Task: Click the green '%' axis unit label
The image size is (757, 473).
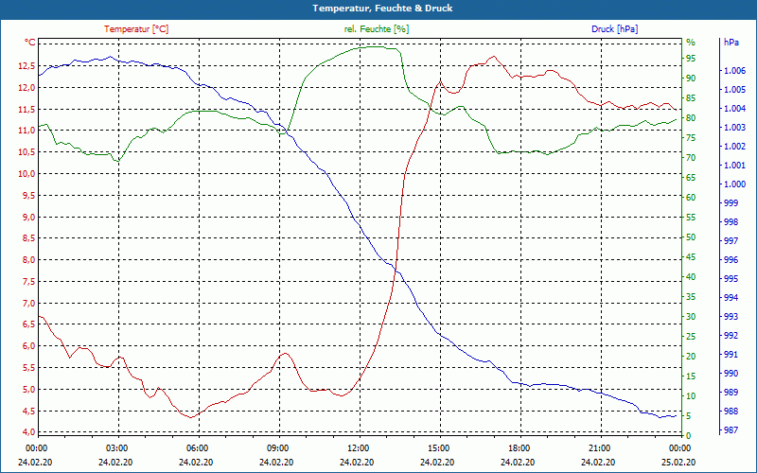Action: pyautogui.click(x=691, y=43)
